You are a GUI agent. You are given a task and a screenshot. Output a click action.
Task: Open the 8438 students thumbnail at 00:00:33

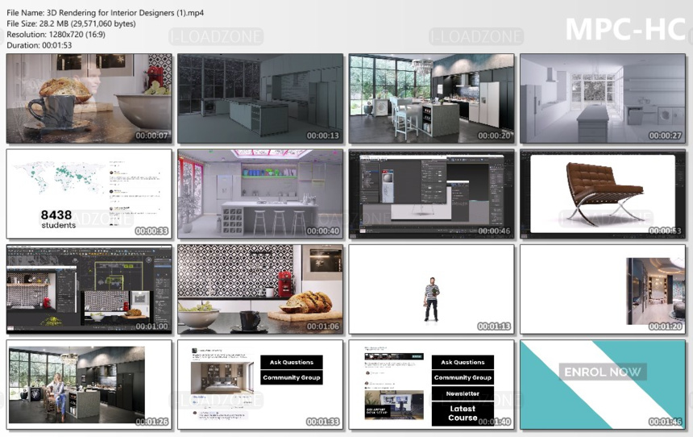[x=89, y=194]
